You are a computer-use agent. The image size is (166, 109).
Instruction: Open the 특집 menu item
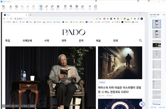(8, 40)
